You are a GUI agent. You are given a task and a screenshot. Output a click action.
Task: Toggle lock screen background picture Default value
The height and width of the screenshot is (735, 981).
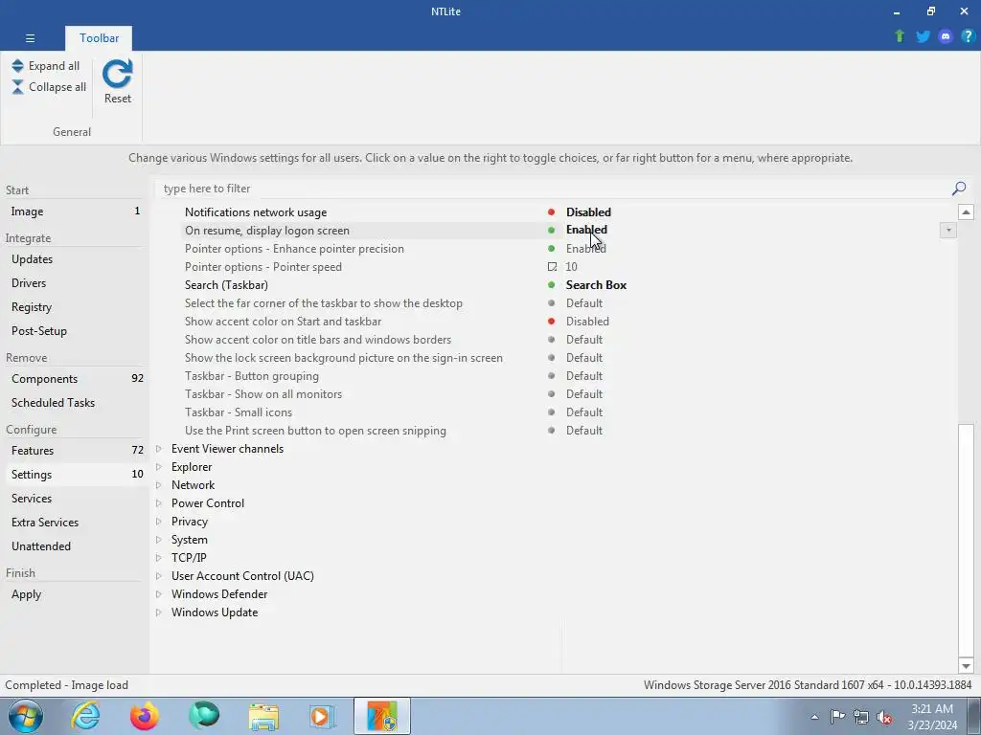coord(584,358)
